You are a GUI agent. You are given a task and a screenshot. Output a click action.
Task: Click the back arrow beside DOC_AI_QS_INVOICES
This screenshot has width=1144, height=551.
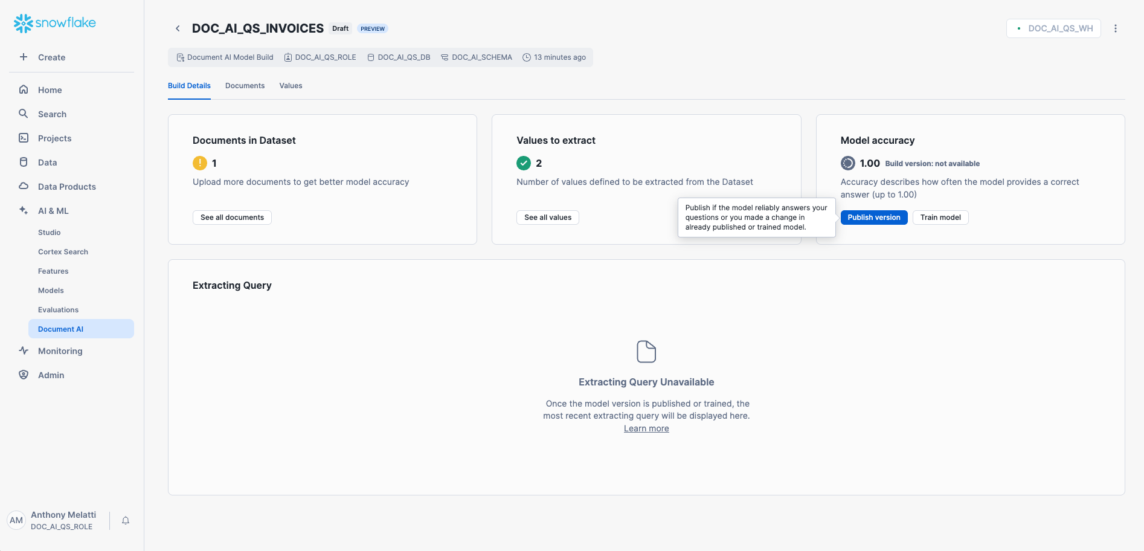pos(178,28)
